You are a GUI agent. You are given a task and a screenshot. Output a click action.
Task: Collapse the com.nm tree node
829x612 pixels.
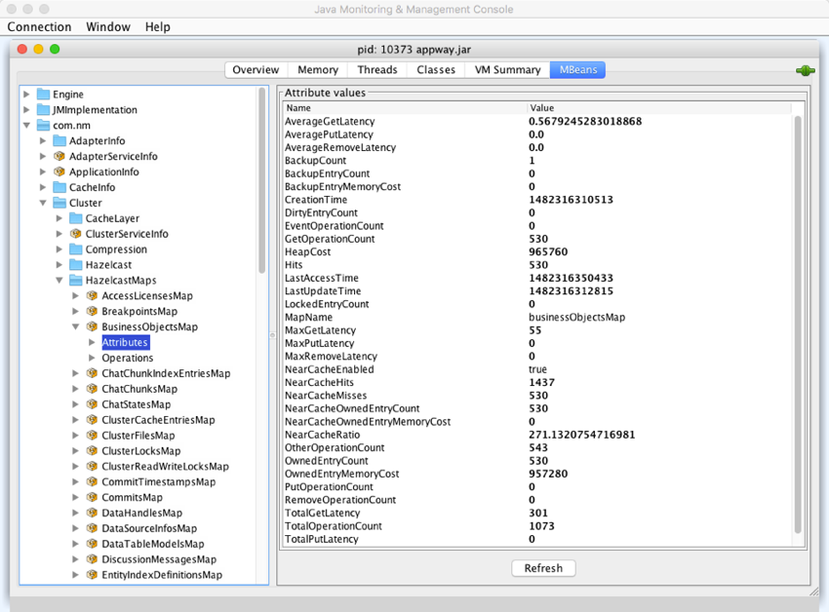pyautogui.click(x=27, y=126)
